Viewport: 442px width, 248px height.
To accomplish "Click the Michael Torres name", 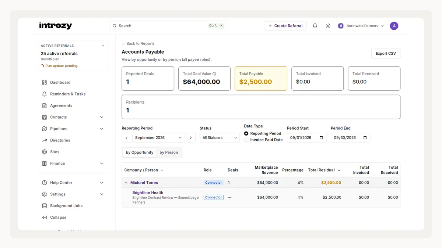I will click(x=144, y=183).
